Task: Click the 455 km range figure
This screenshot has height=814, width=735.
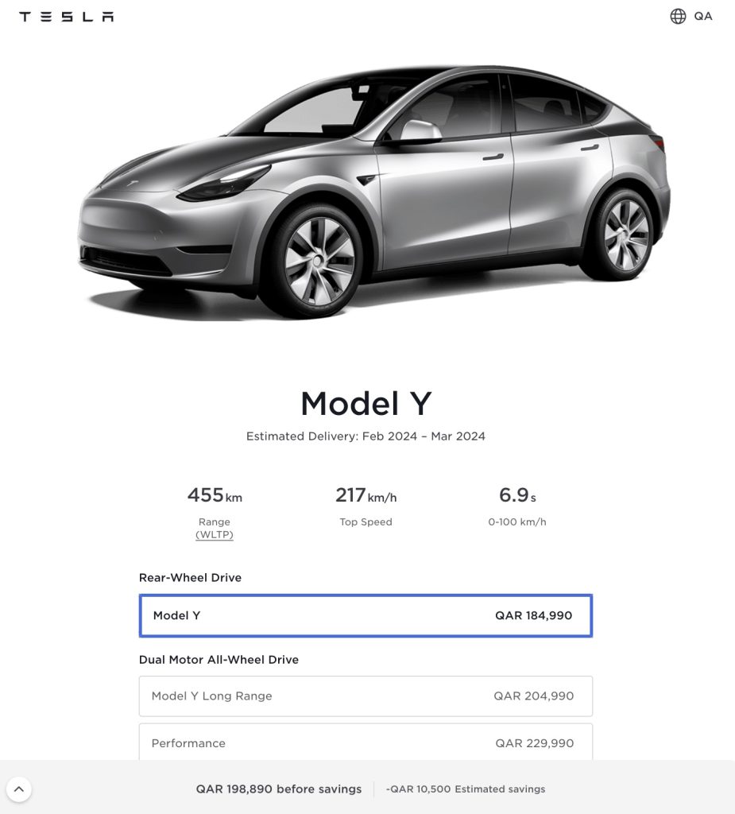Action: click(215, 495)
